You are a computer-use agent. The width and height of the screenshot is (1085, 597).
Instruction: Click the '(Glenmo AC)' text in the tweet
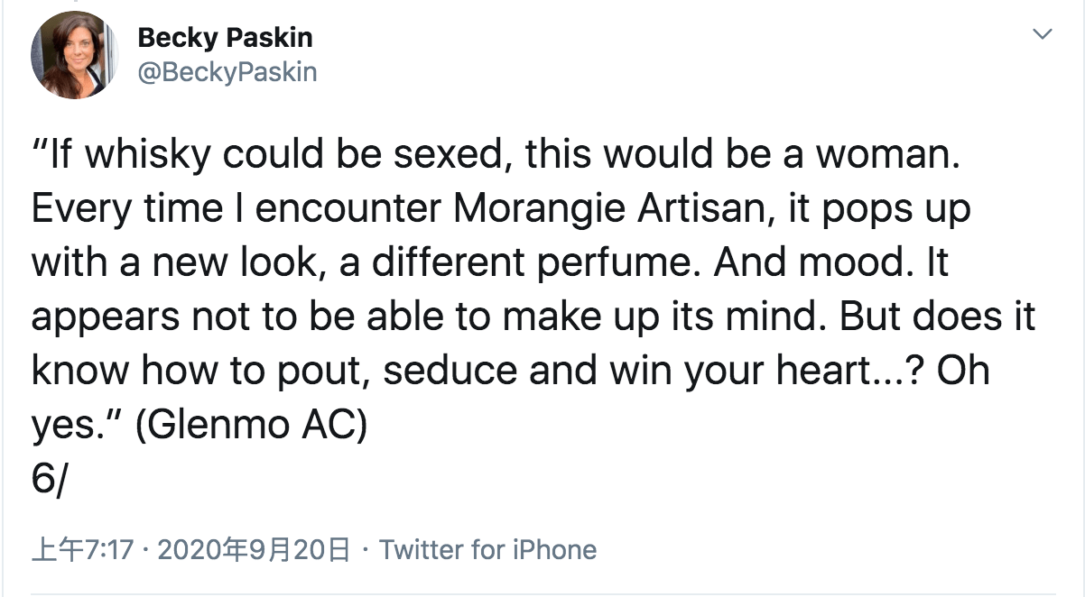pyautogui.click(x=251, y=426)
